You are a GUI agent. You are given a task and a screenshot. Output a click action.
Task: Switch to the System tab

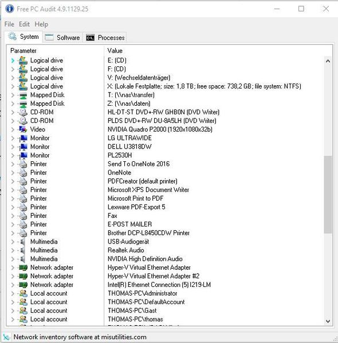(23, 37)
